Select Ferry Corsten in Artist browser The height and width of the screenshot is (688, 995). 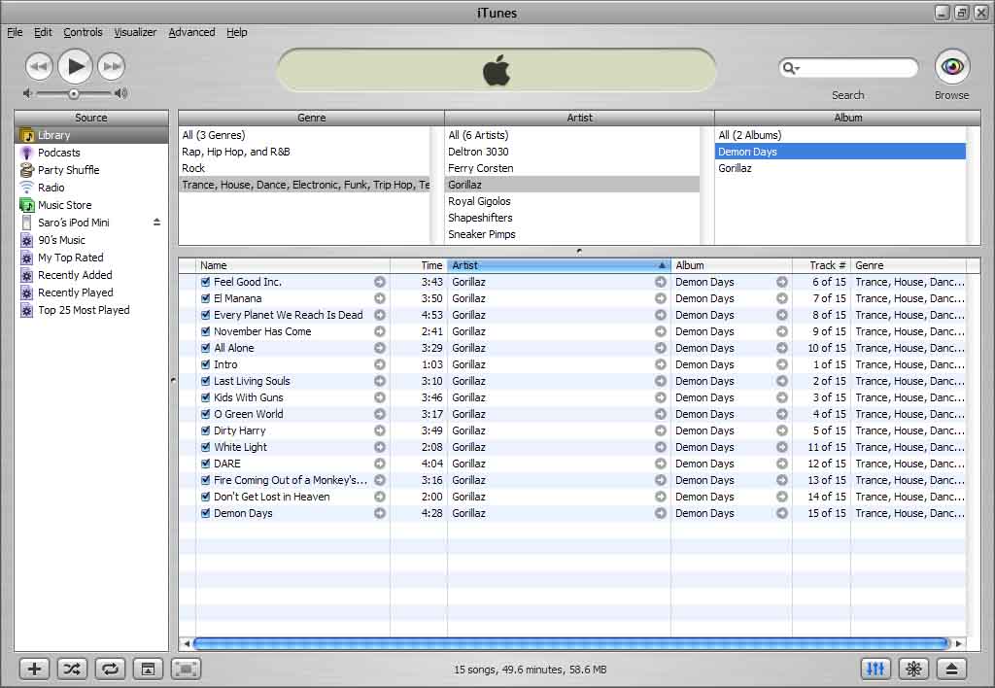(x=572, y=168)
